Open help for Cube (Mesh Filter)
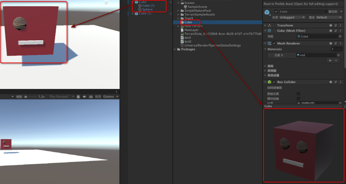Screen dimensions: 346x184 (331, 31)
